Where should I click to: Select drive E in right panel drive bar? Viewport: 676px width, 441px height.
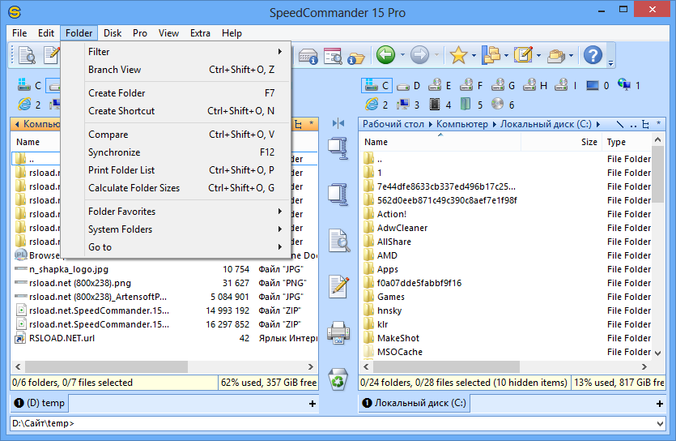coord(440,86)
